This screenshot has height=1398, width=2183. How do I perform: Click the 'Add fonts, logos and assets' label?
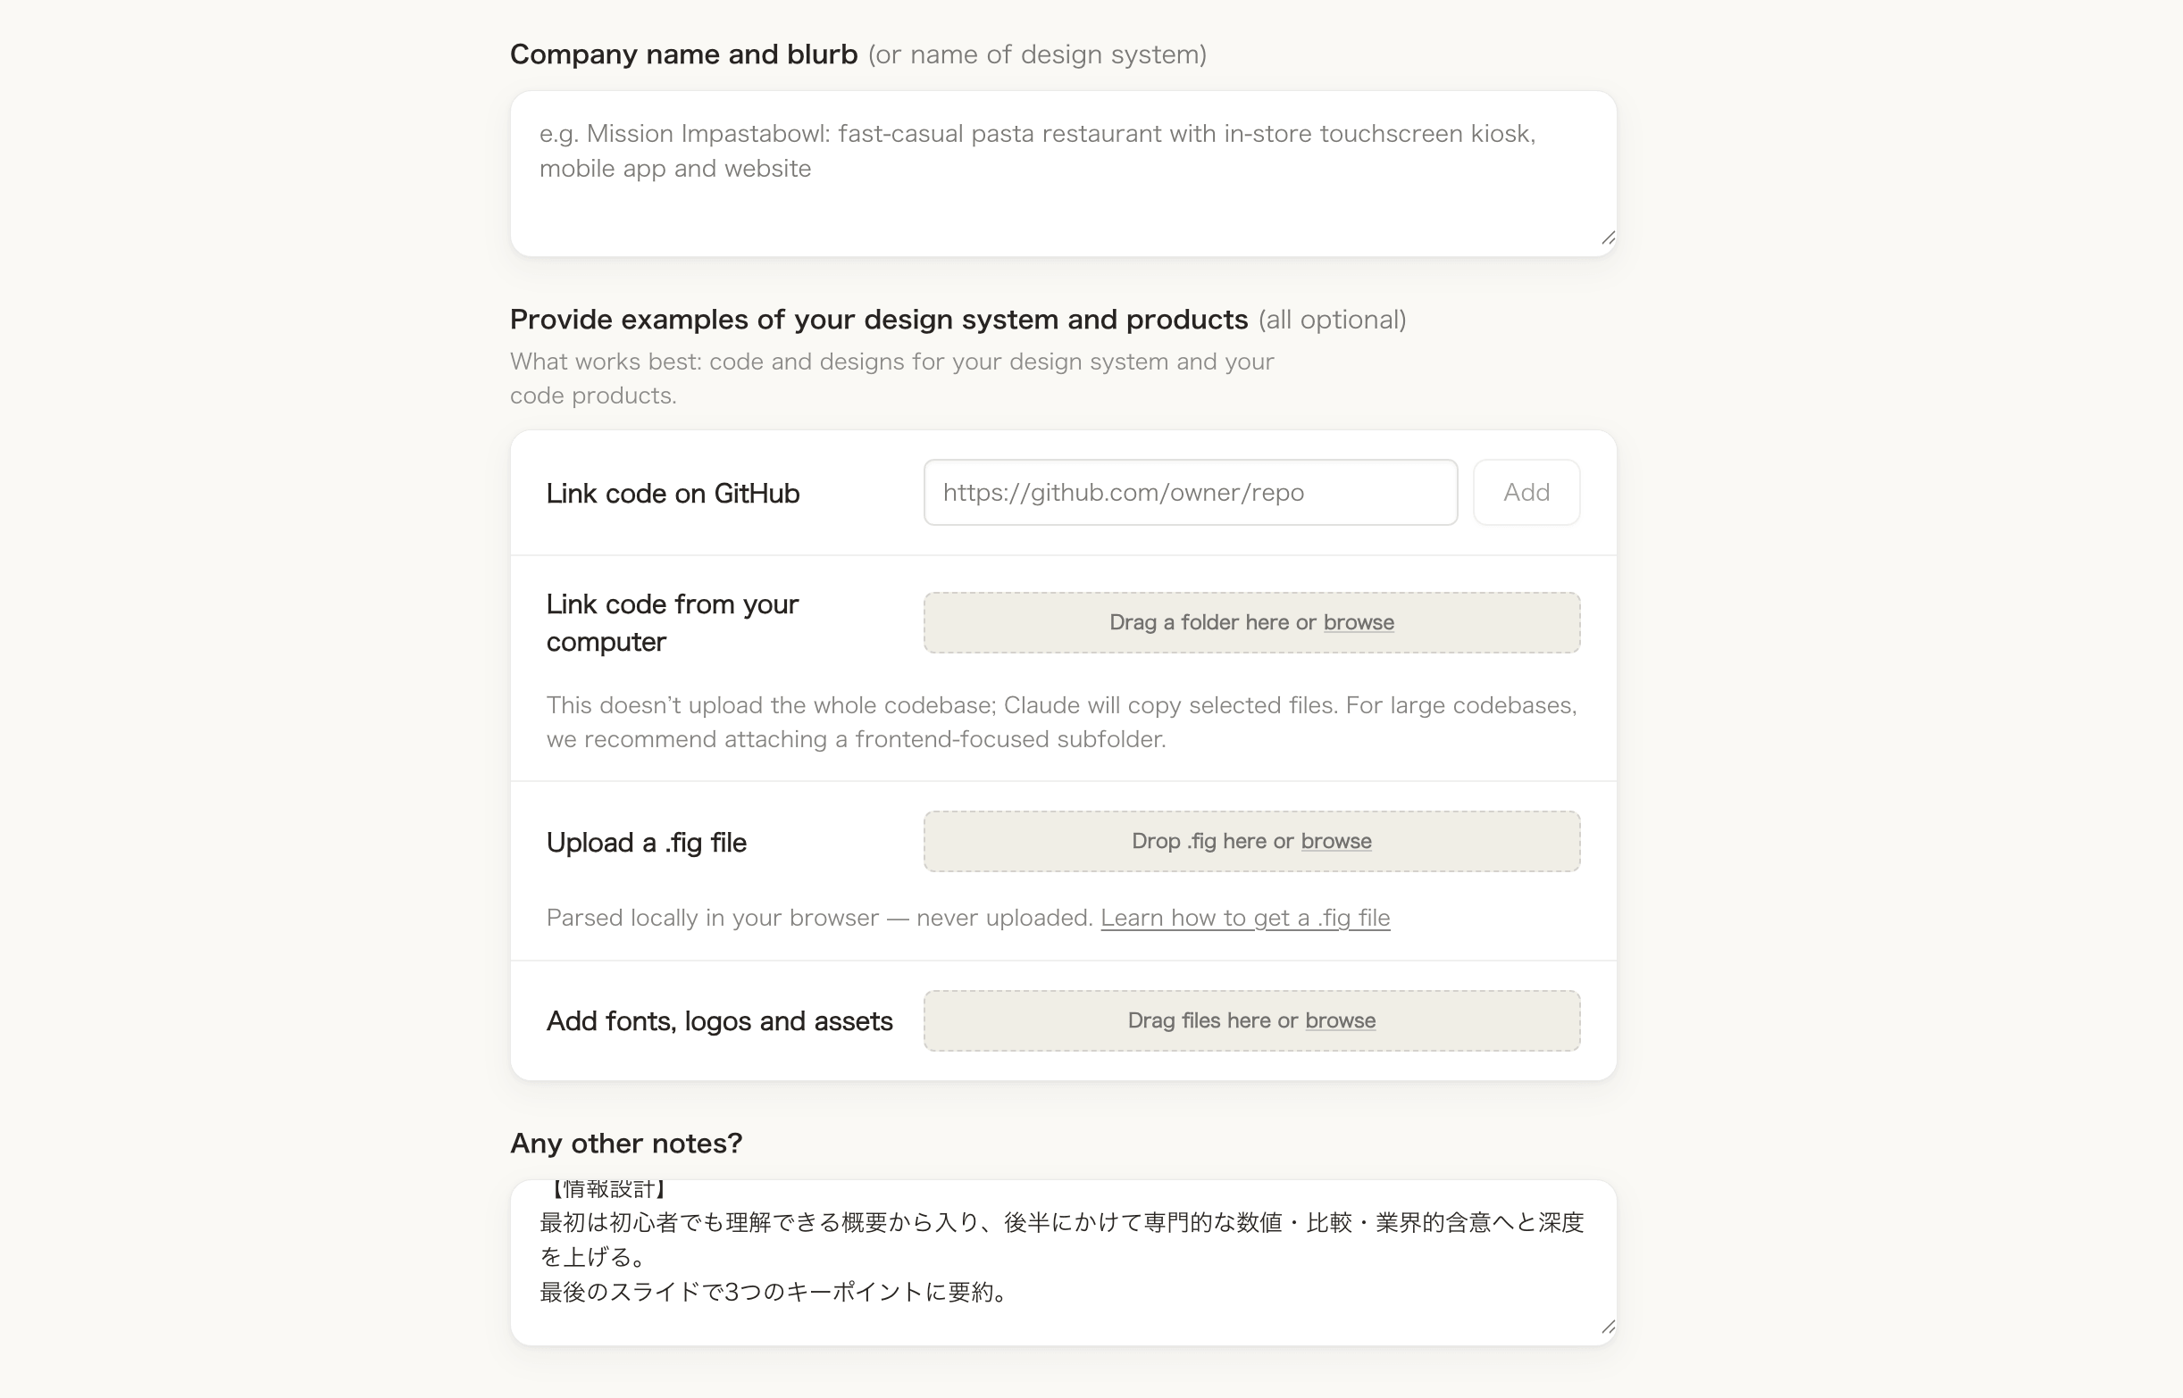(719, 1021)
